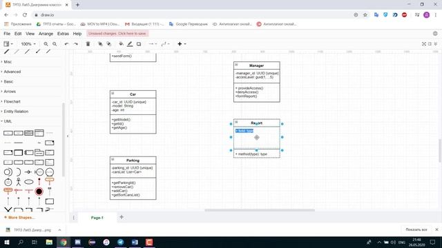Open More Shapes dialog

(x=19, y=218)
